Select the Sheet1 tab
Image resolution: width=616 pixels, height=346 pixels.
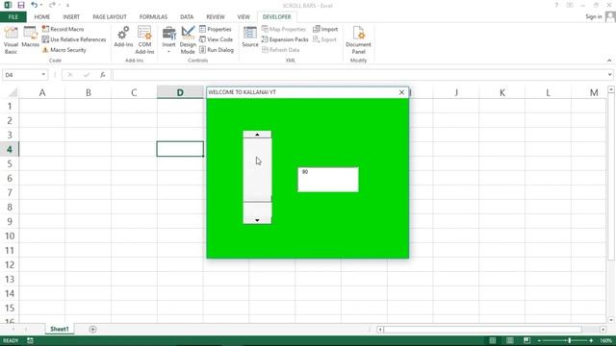coord(60,329)
